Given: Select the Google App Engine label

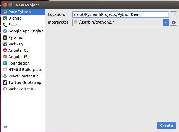Looking at the screenshot, I should pyautogui.click(x=26, y=31).
